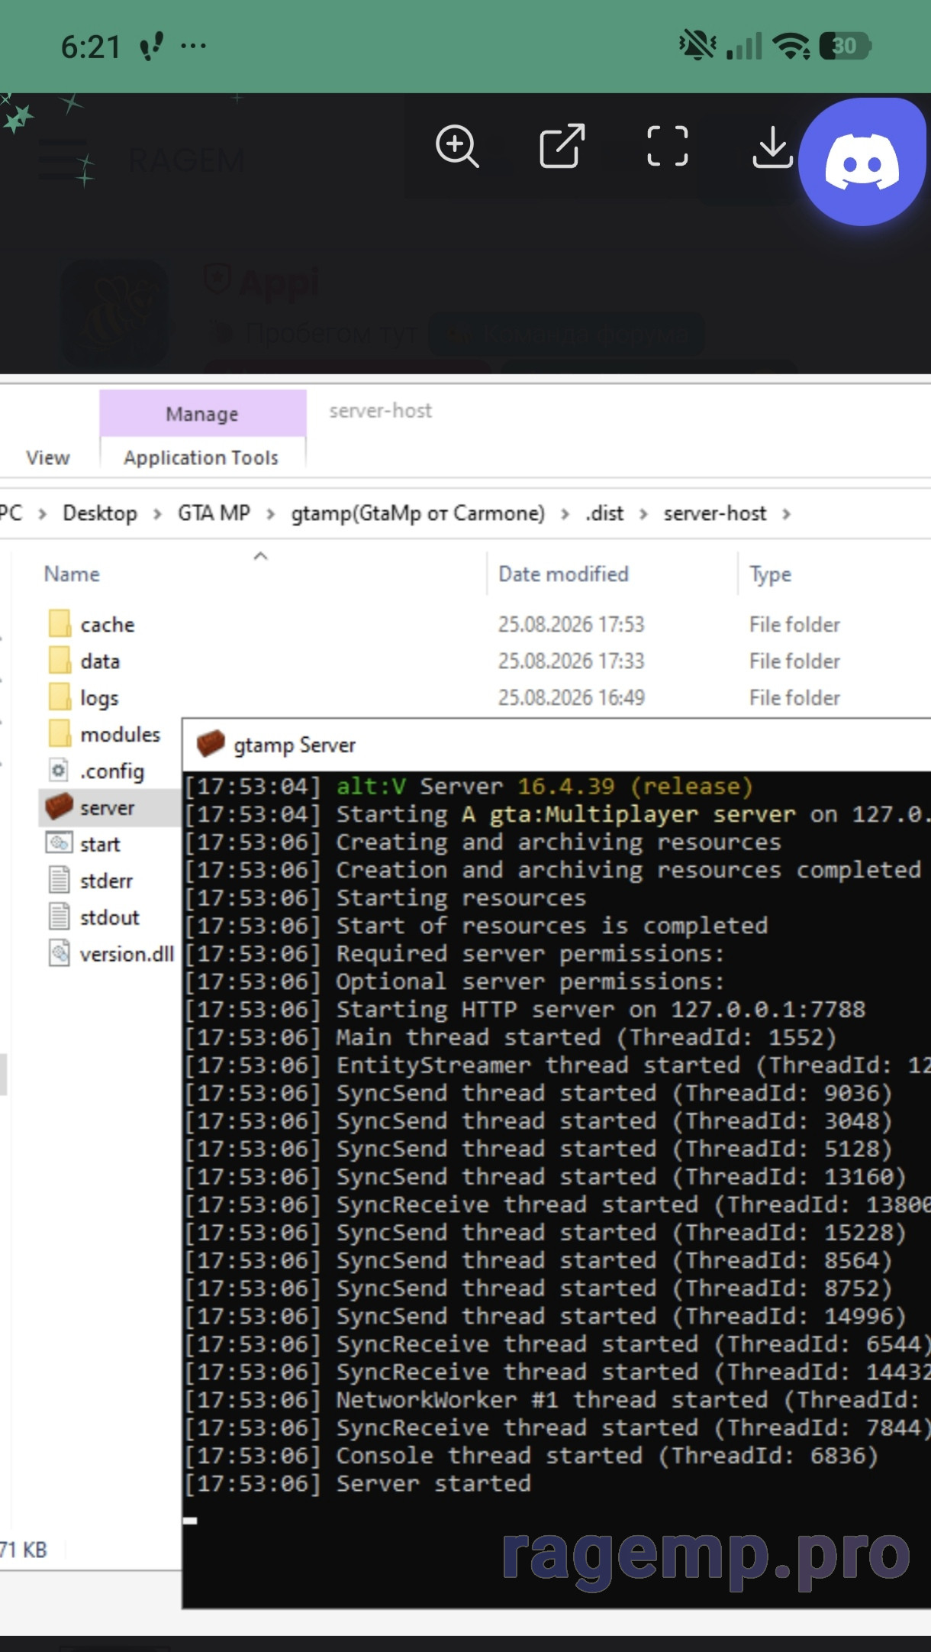Tap the zoom-in magnifier icon
Viewport: 931px width, 1652px height.
point(457,146)
